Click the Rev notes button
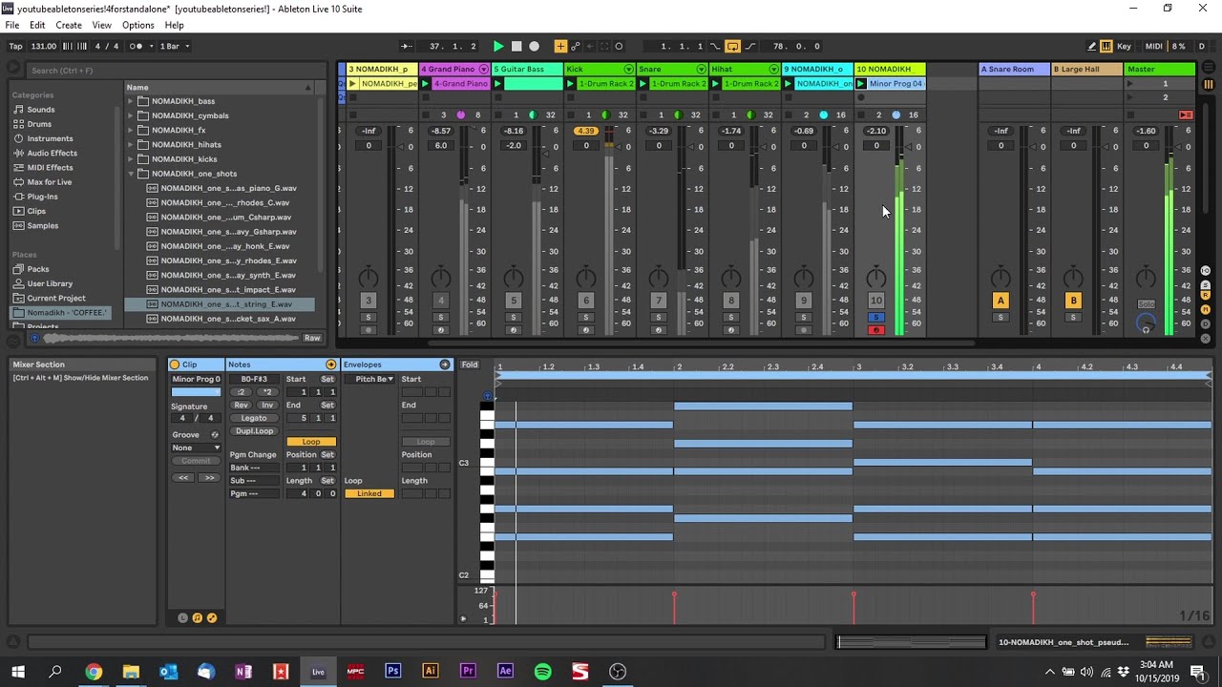Image resolution: width=1222 pixels, height=687 pixels. pos(242,405)
